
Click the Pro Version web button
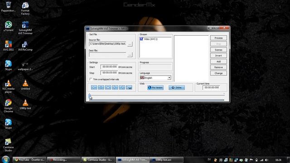pyautogui.click(x=155, y=87)
